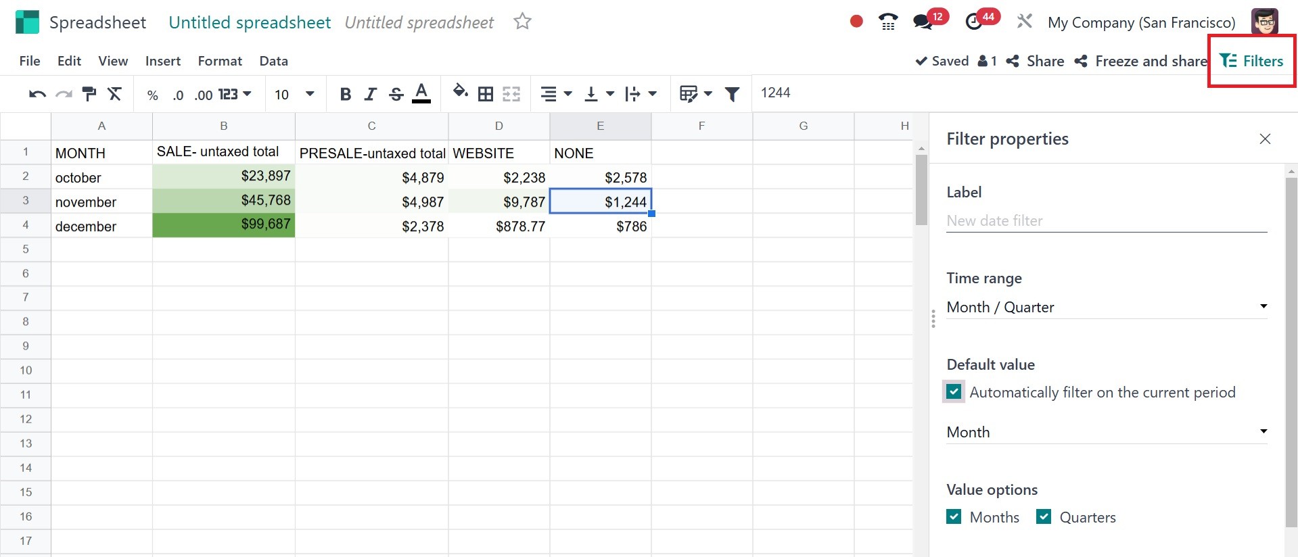Open the Edit menu
The width and height of the screenshot is (1298, 557).
click(x=69, y=61)
